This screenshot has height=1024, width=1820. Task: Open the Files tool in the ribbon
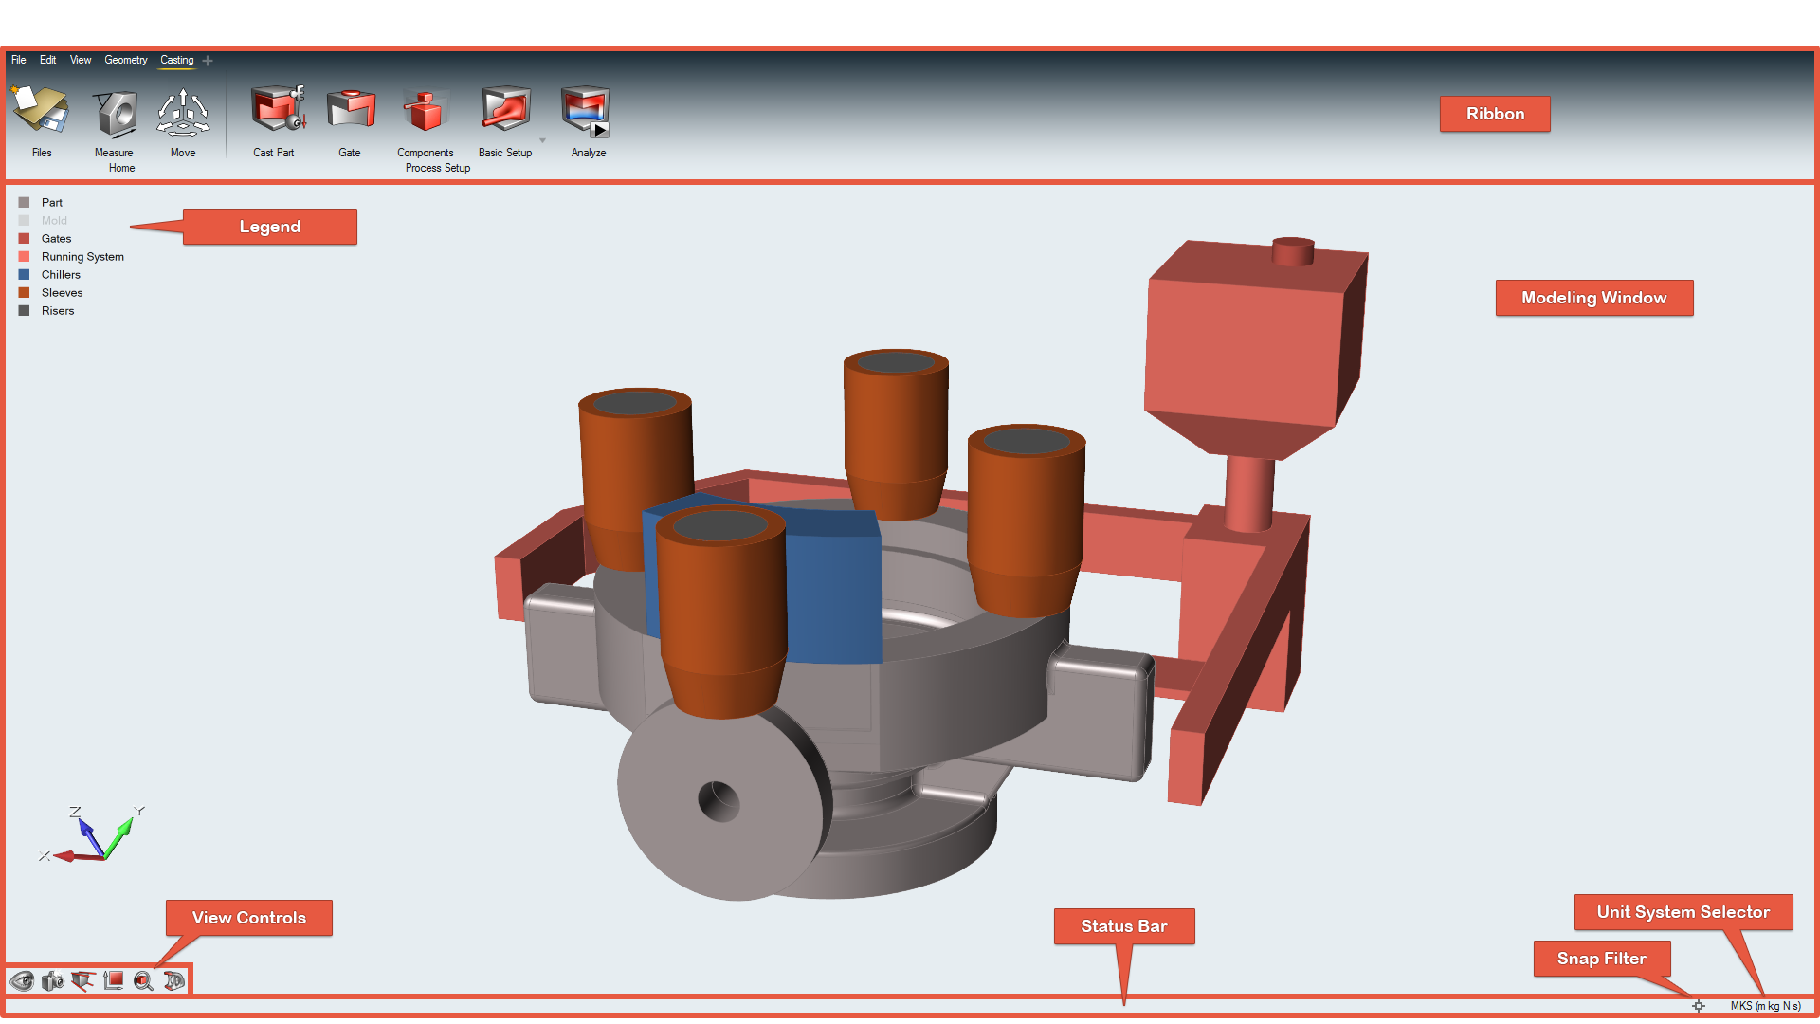pos(41,111)
